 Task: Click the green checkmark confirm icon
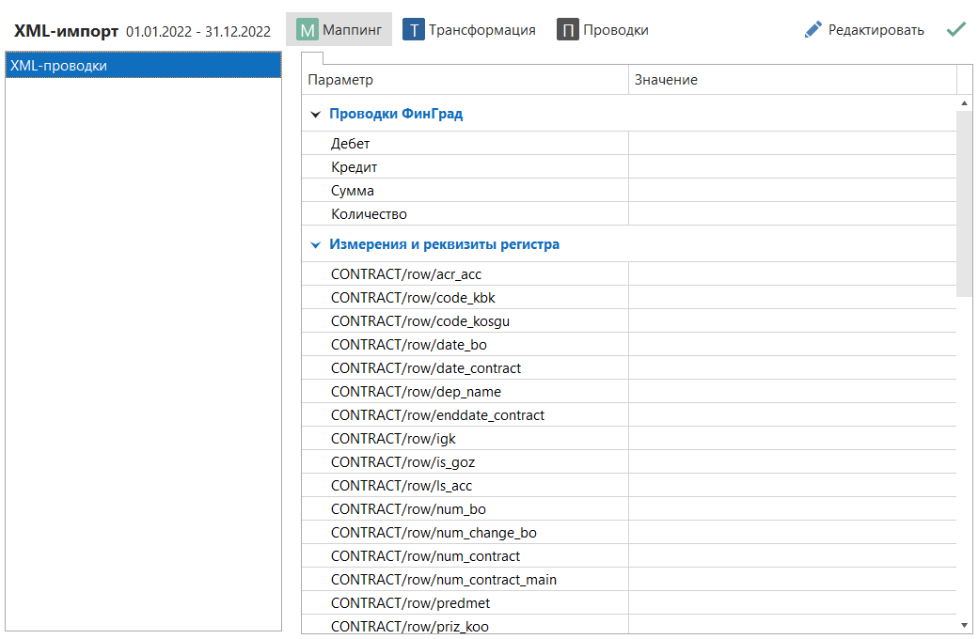(956, 30)
